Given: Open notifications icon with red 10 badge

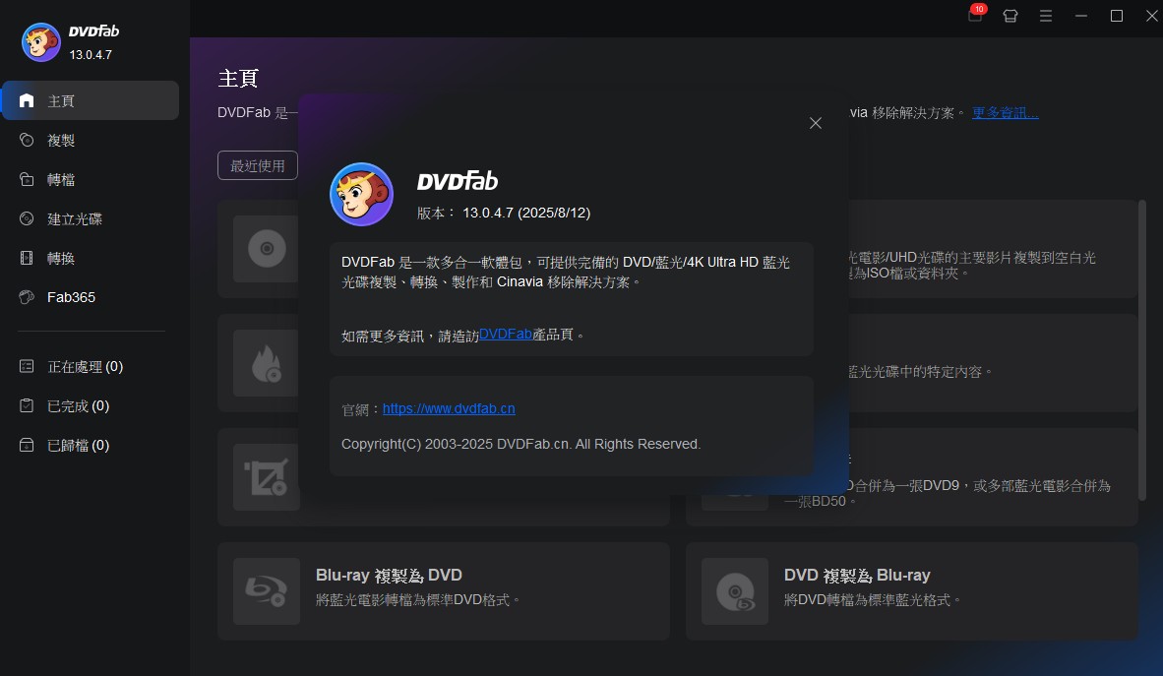Looking at the screenshot, I should 976,14.
